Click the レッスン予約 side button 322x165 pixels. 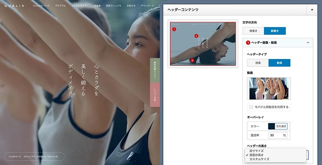tap(155, 94)
